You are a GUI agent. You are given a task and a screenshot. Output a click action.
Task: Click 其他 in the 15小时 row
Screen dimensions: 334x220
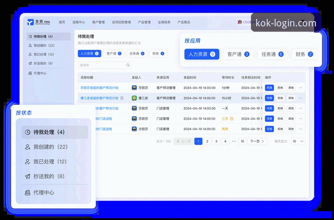(x=291, y=98)
